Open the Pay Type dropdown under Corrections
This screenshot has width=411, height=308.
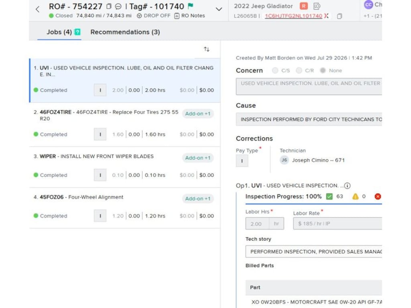click(242, 161)
